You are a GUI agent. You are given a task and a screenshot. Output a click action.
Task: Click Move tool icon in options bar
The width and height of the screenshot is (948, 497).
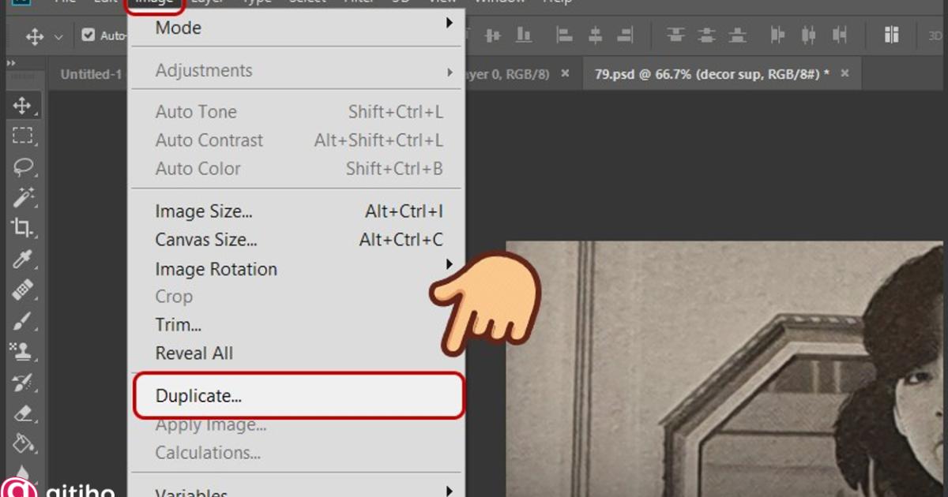(x=35, y=36)
